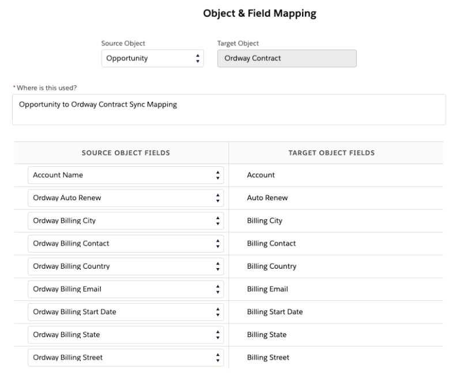The height and width of the screenshot is (382, 464).
Task: Open the Ordway Billing Email source field dropdown
Action: (126, 289)
